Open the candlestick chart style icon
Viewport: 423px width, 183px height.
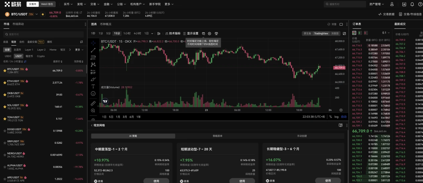coord(159,34)
